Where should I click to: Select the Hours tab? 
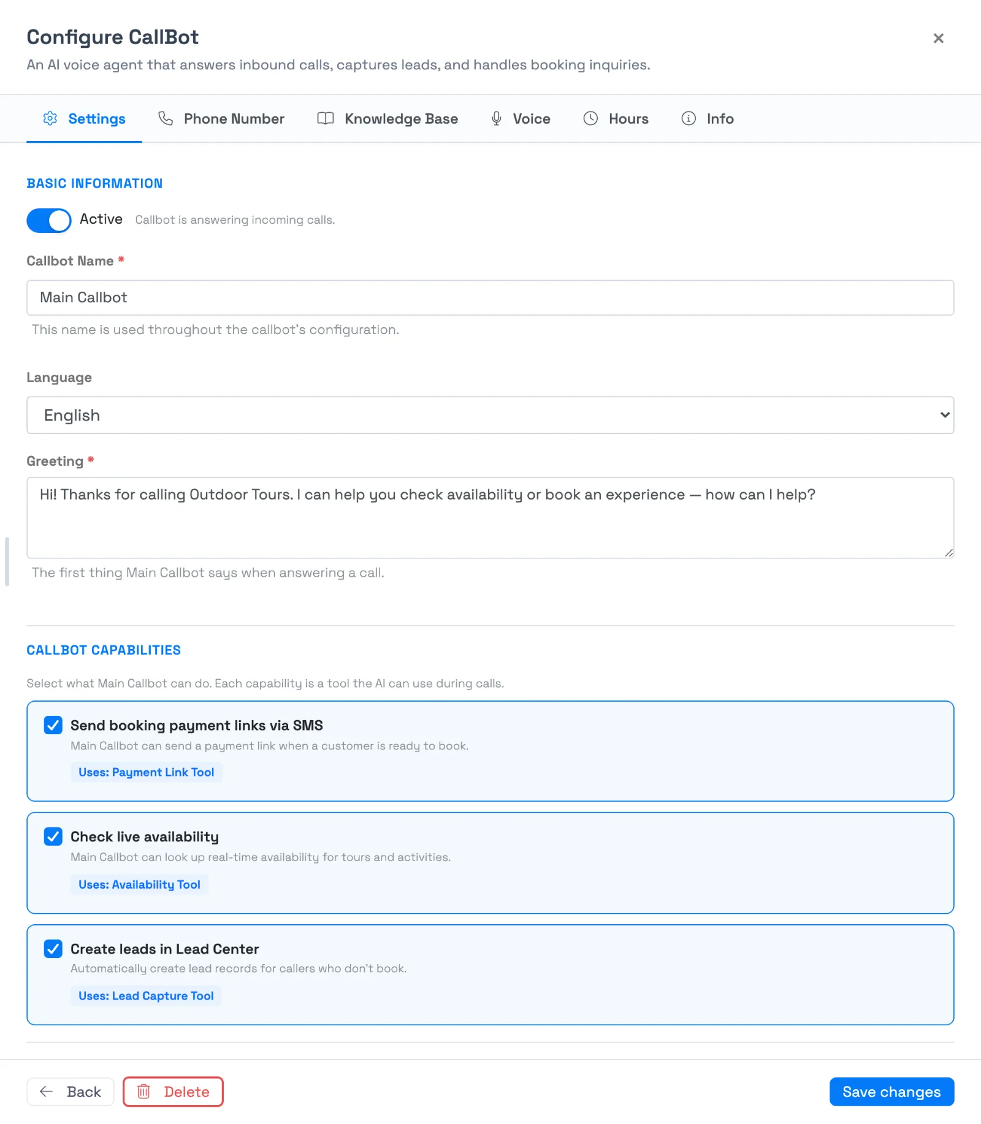(616, 118)
